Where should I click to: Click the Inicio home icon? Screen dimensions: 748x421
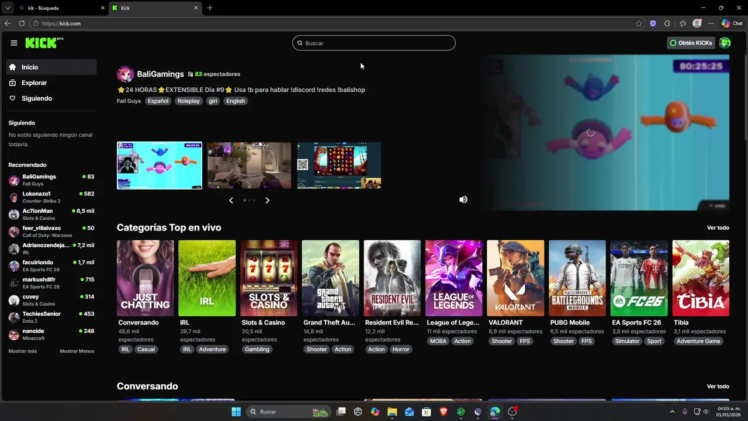[x=12, y=67]
